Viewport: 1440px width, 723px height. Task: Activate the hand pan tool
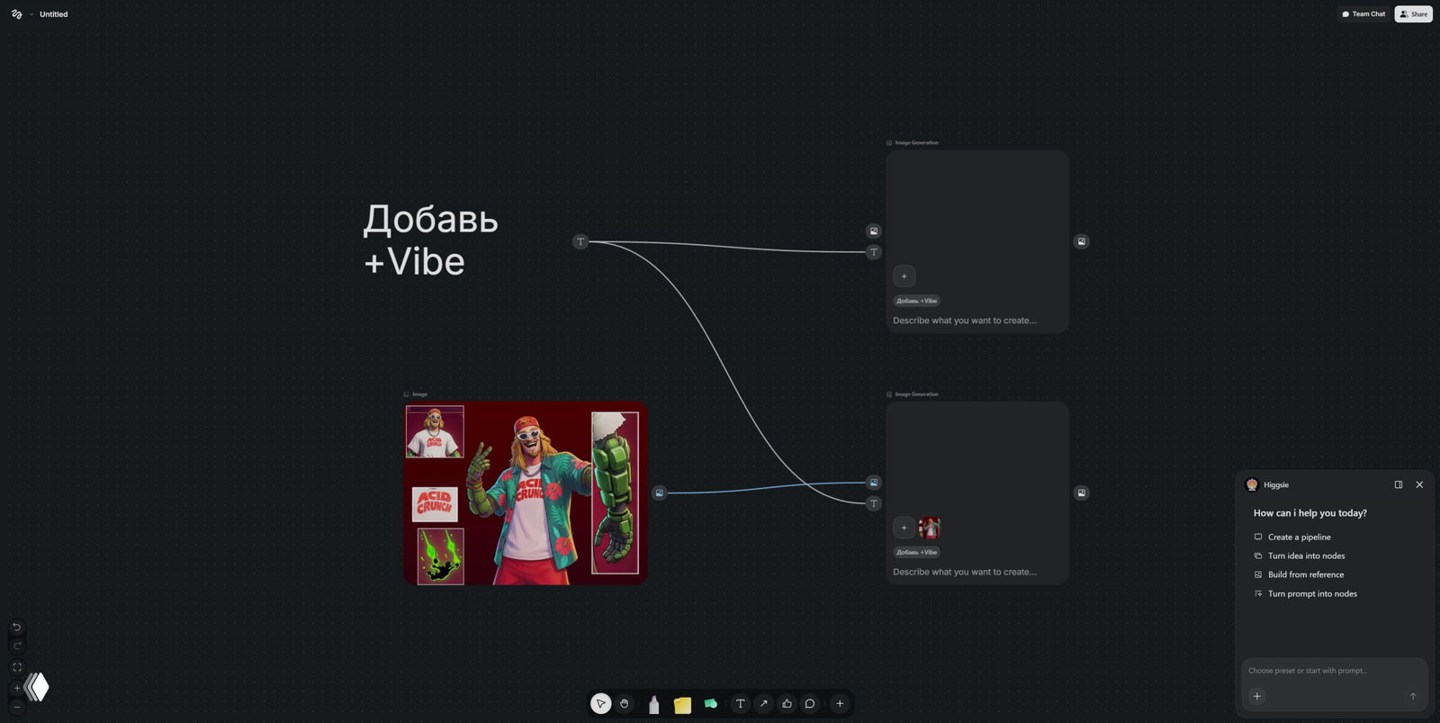coord(624,703)
